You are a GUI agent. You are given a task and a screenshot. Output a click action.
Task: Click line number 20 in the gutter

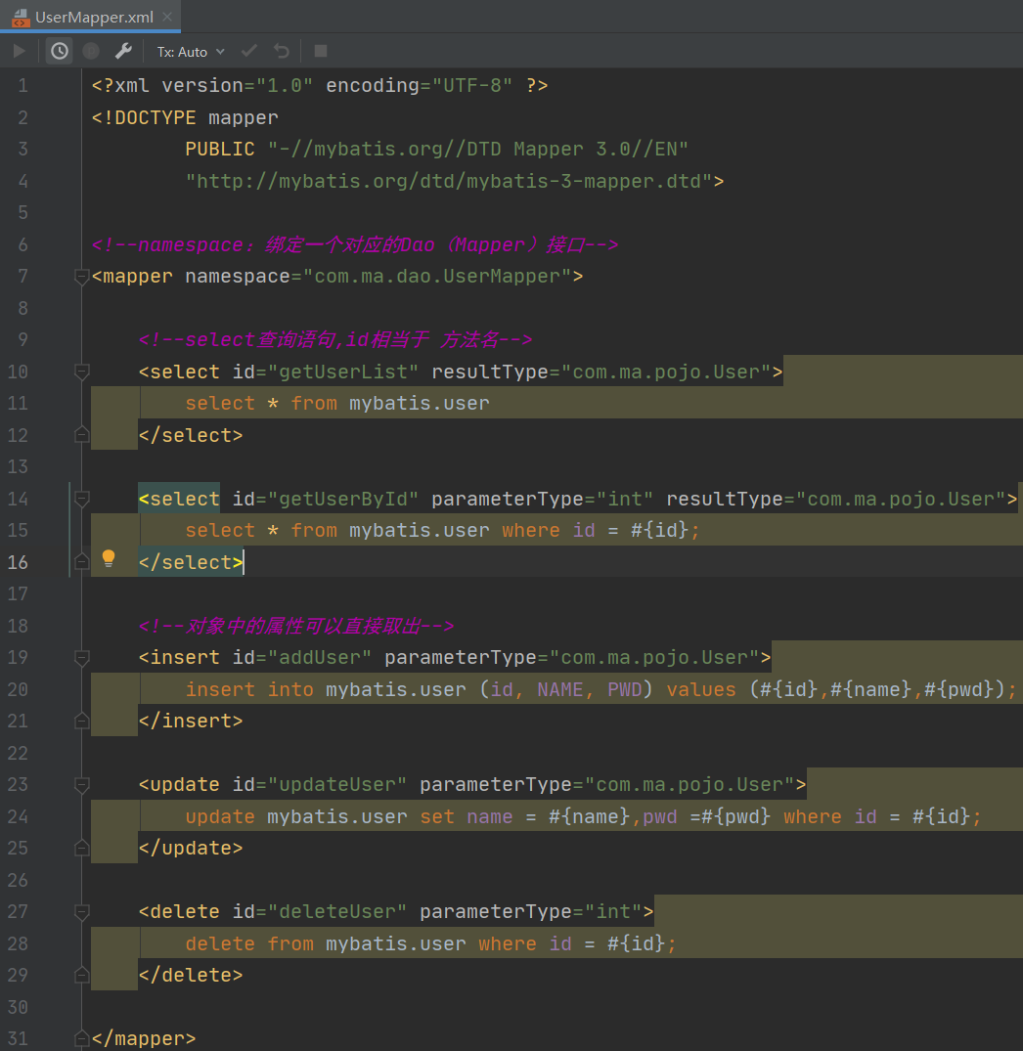point(18,689)
